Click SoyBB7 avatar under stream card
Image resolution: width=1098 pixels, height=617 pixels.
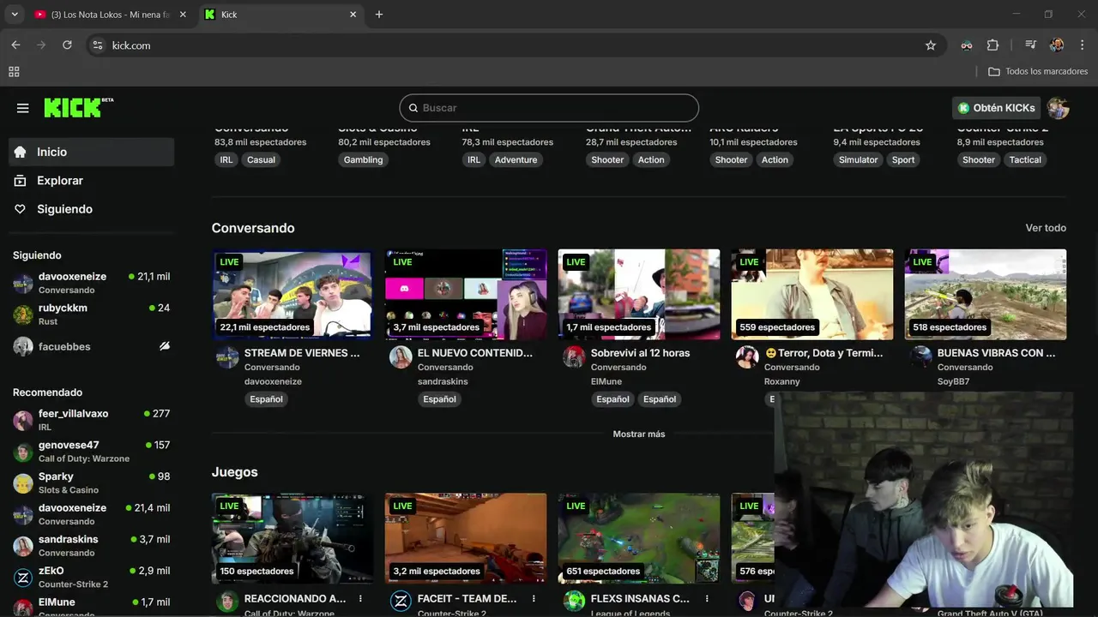(920, 357)
